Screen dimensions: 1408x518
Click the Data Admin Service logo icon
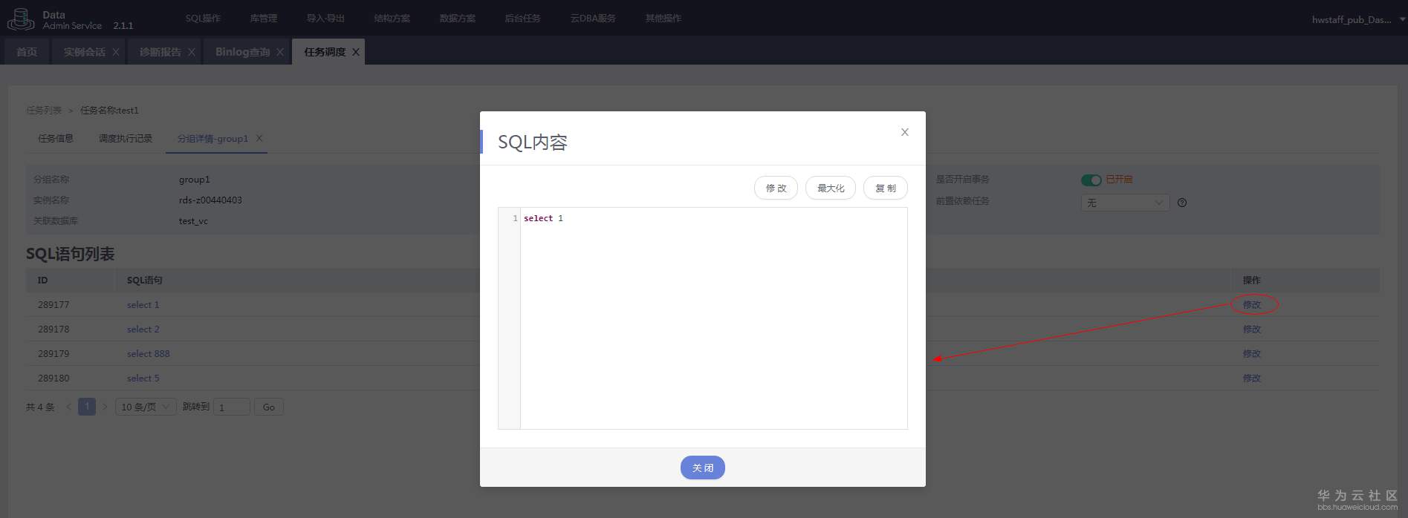click(20, 19)
